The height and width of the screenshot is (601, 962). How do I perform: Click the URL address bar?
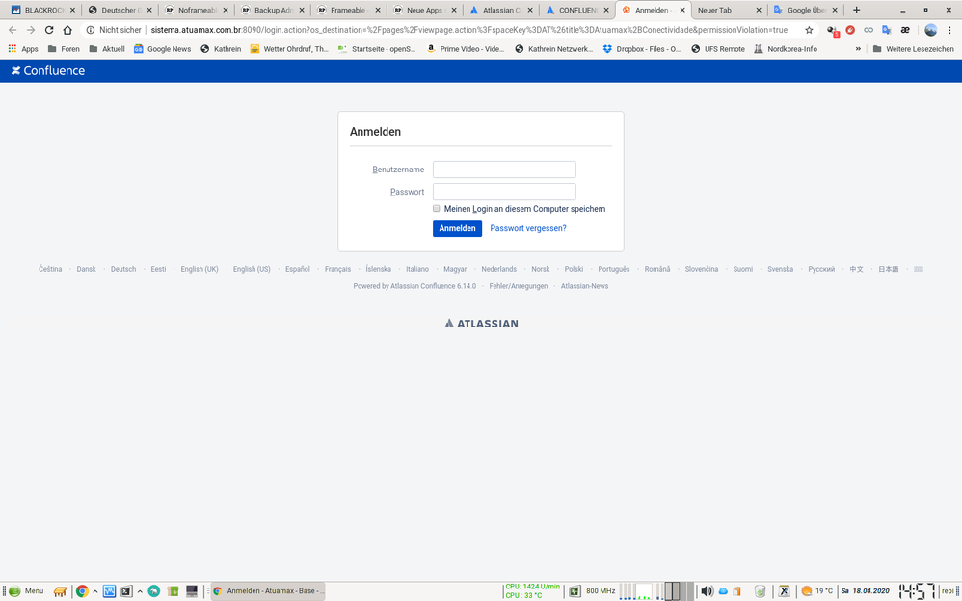pyautogui.click(x=469, y=30)
